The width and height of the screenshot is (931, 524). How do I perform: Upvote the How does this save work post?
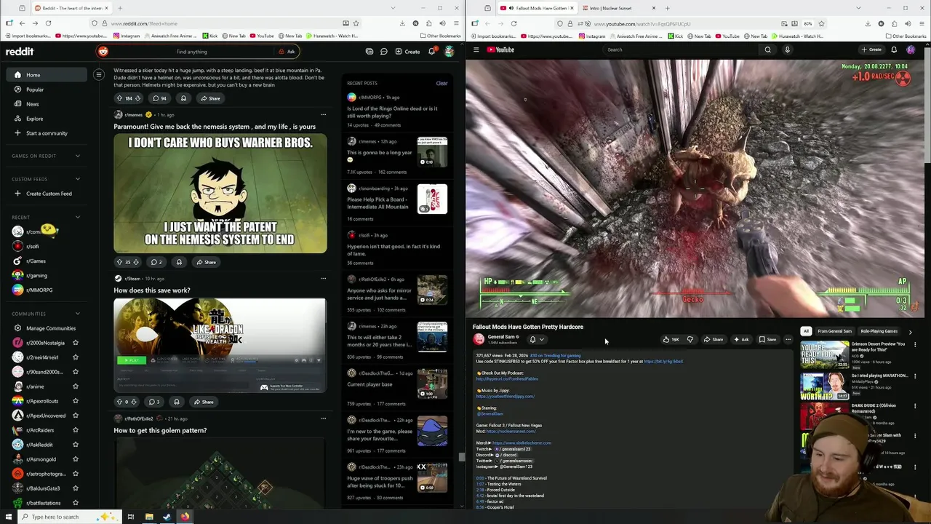119,402
